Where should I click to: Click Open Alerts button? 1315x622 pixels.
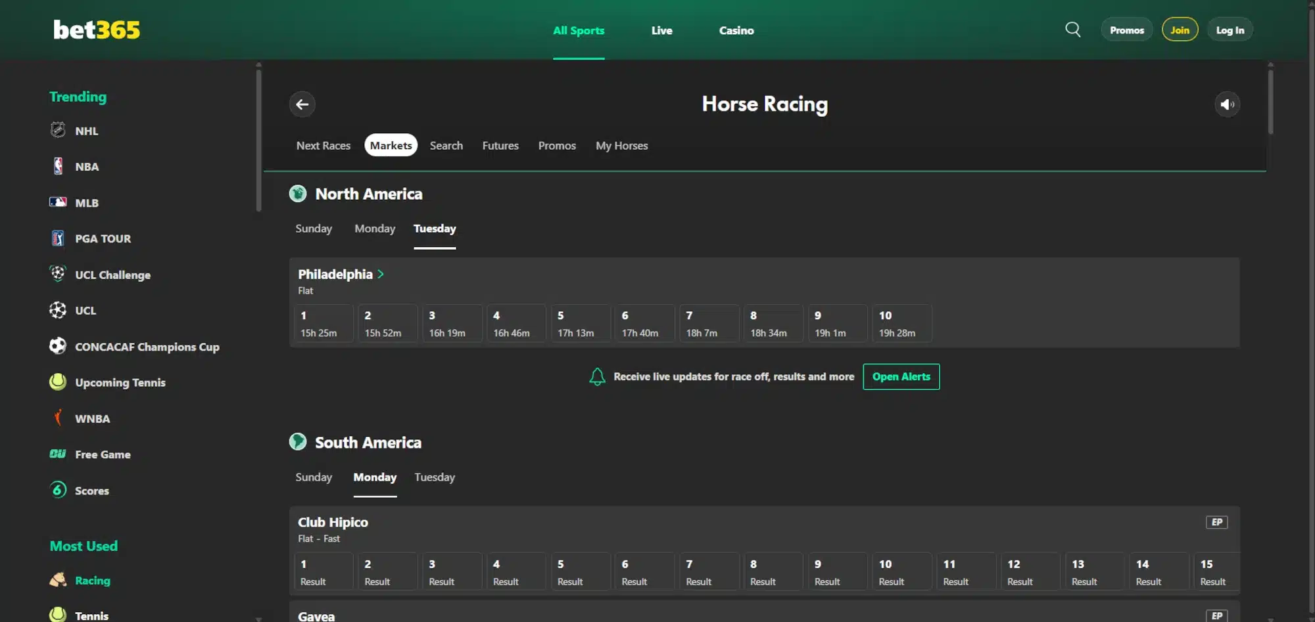[901, 376]
